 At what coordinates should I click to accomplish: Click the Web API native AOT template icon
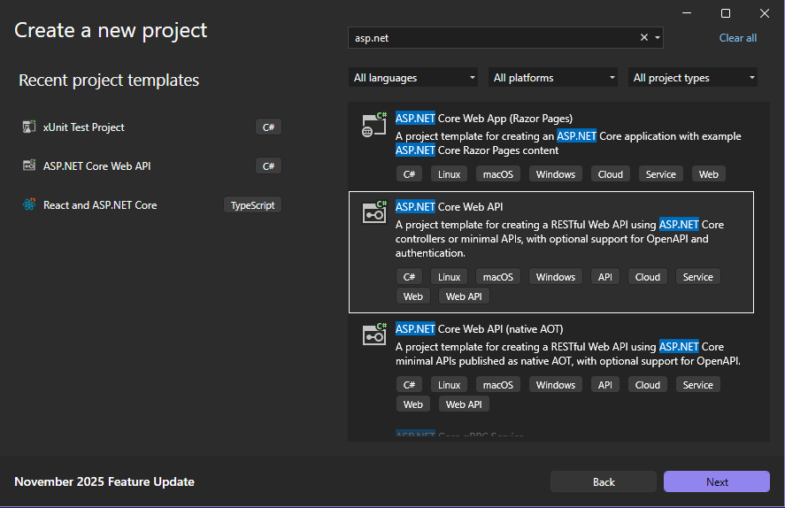(374, 335)
